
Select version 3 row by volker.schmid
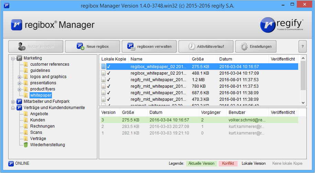click(199, 120)
